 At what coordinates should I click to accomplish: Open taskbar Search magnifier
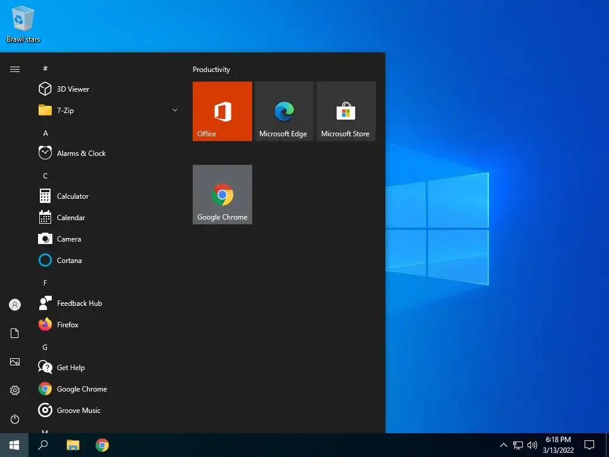(43, 445)
